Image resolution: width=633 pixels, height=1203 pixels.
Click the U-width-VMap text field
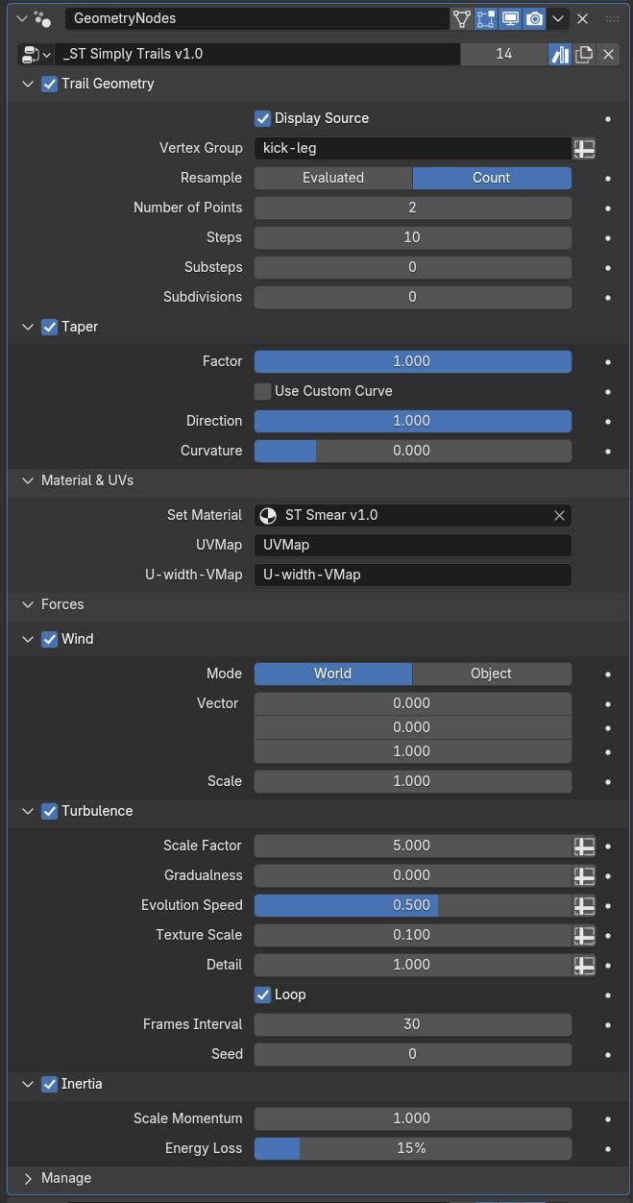413,575
